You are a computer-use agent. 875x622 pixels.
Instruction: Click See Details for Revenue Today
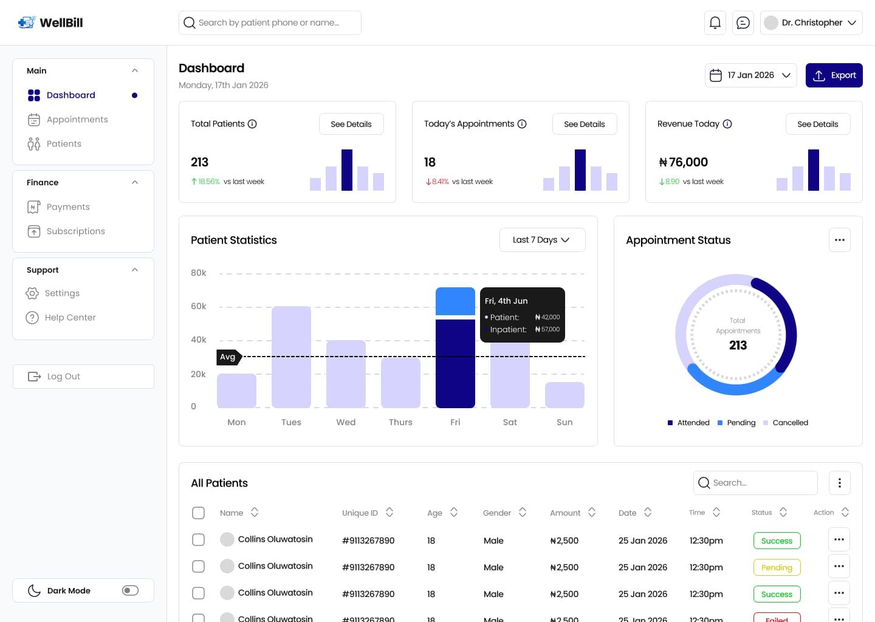818,124
